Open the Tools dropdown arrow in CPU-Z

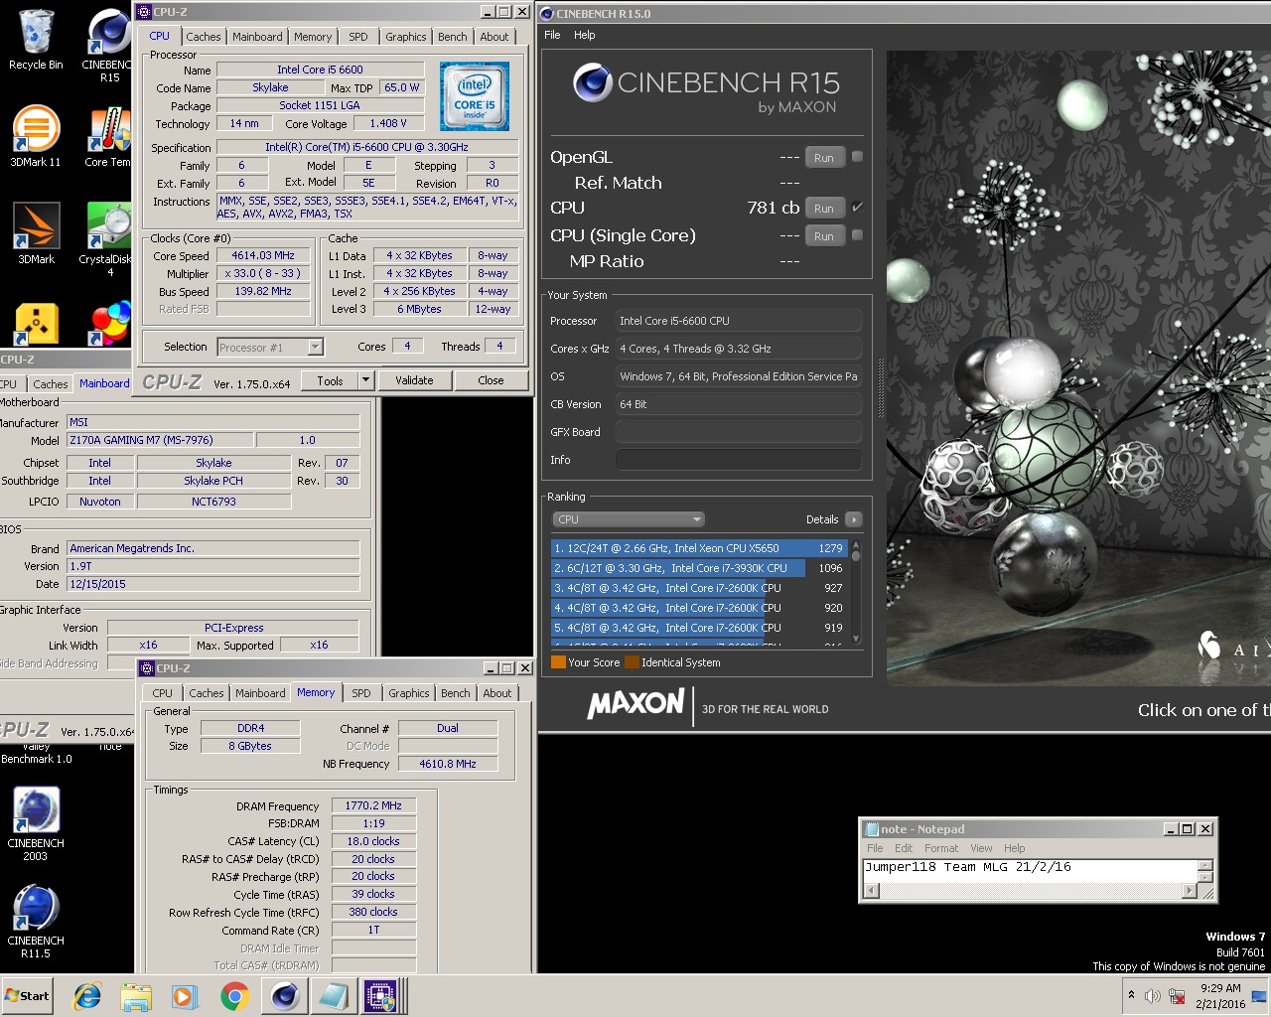365,380
